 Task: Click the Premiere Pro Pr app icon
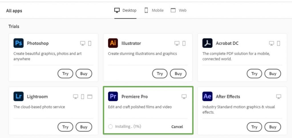pos(113,96)
